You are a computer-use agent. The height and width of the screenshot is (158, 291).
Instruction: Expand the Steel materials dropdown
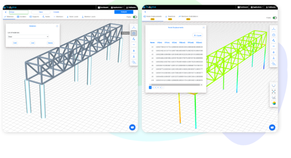click(28, 36)
